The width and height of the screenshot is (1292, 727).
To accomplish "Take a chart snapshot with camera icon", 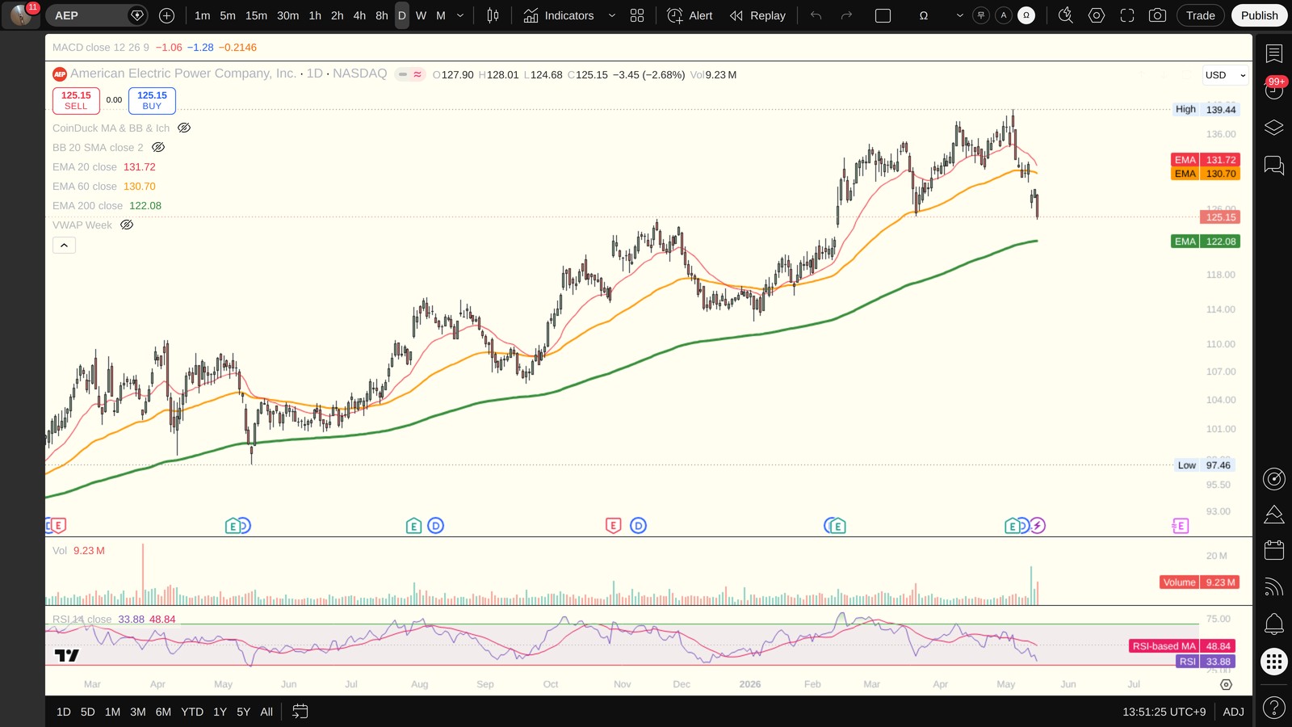I will click(x=1157, y=15).
